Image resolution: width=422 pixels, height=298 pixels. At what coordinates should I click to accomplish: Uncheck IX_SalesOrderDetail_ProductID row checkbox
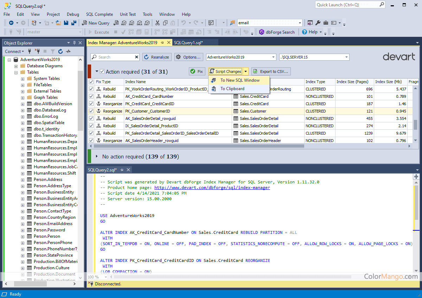tap(91, 126)
